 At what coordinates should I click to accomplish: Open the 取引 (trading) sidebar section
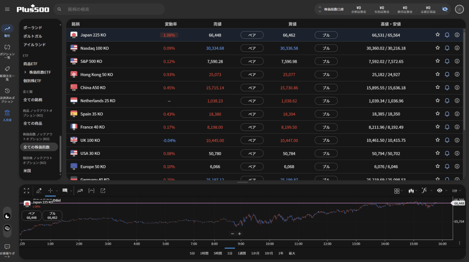click(7, 31)
